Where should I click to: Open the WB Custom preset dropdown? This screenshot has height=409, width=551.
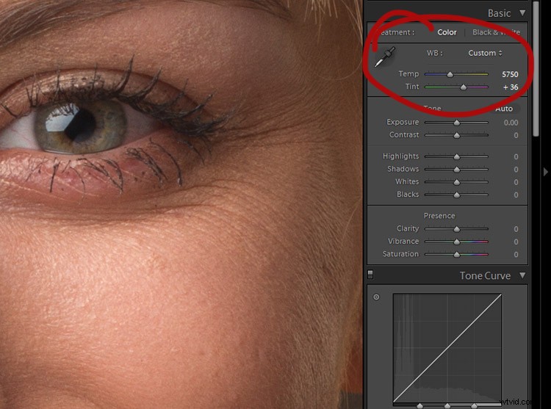(x=485, y=53)
